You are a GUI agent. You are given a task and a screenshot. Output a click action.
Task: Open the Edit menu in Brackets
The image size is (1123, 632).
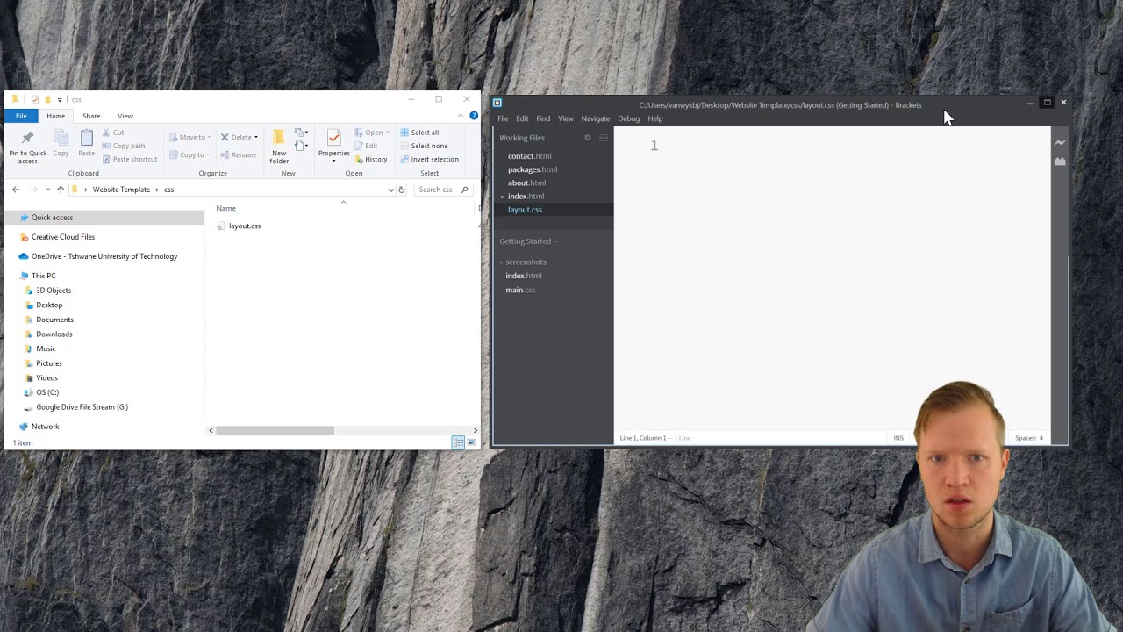tap(522, 118)
